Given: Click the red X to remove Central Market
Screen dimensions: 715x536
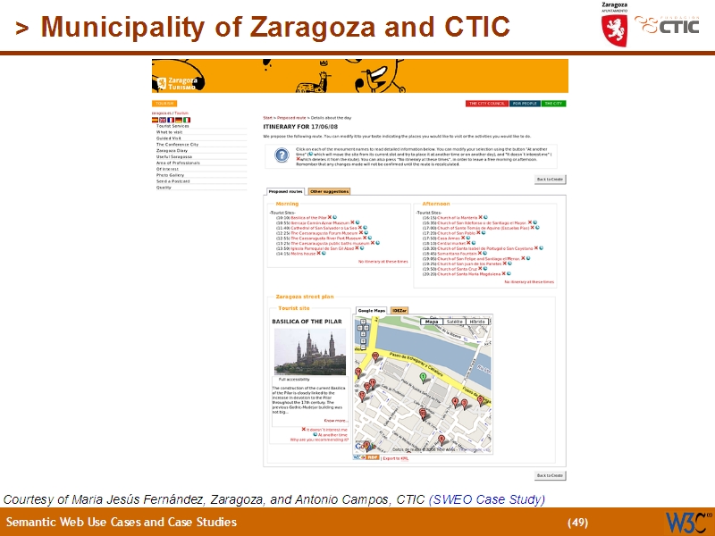Looking at the screenshot, I should click(468, 243).
